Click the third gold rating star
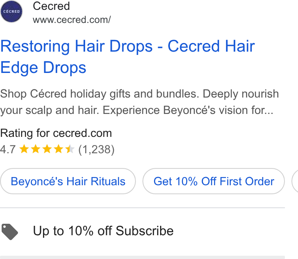The height and width of the screenshot is (259, 298). 47,149
